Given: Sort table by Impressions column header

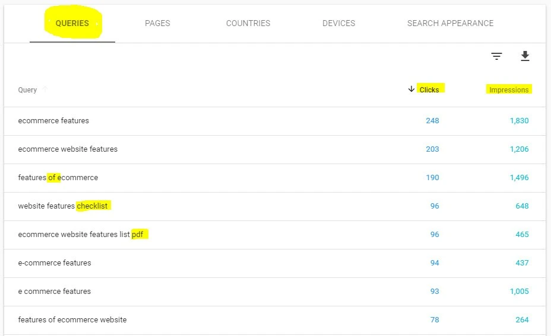Looking at the screenshot, I should [x=508, y=90].
